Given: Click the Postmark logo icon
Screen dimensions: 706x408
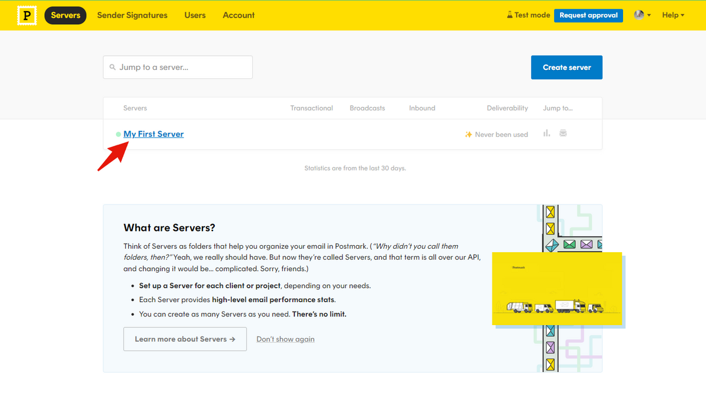Looking at the screenshot, I should 26,15.
